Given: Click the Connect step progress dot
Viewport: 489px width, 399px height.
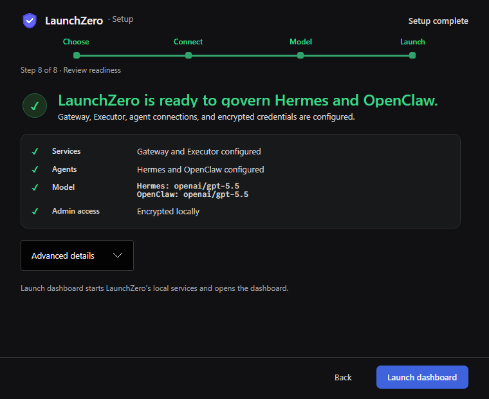Looking at the screenshot, I should (189, 55).
